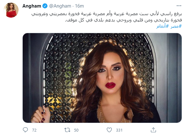Image resolution: width=187 pixels, height=136 pixels.
Task: Retweet this post using the arrows icon
Action: pos(67,130)
